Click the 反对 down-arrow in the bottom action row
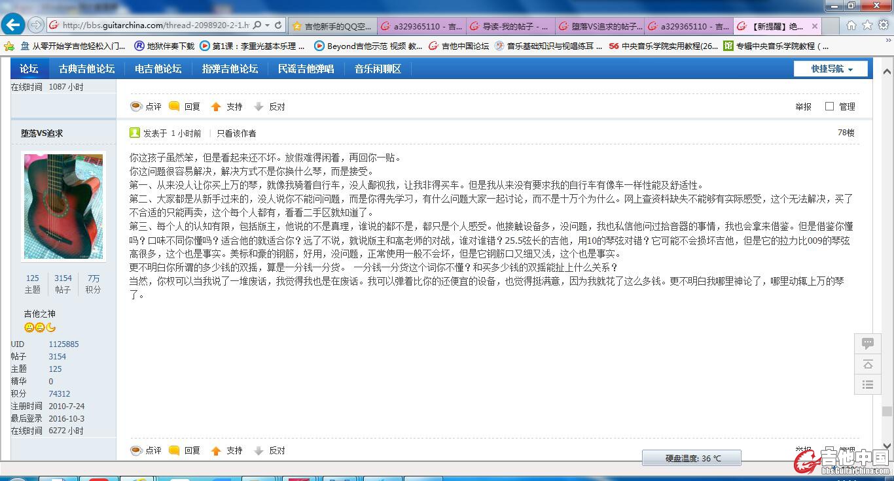 [259, 450]
